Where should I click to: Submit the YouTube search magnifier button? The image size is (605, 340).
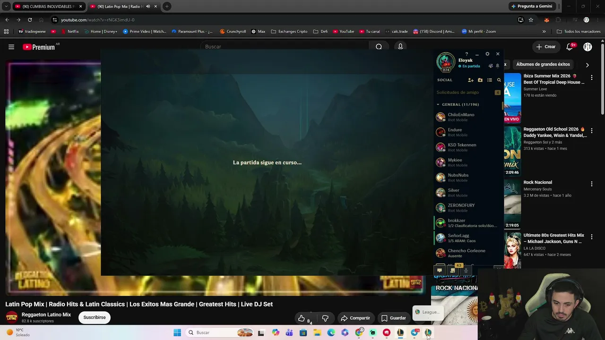coord(379,47)
